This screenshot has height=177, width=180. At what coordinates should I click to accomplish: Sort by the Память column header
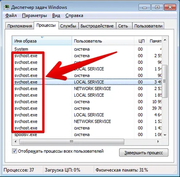154,41
